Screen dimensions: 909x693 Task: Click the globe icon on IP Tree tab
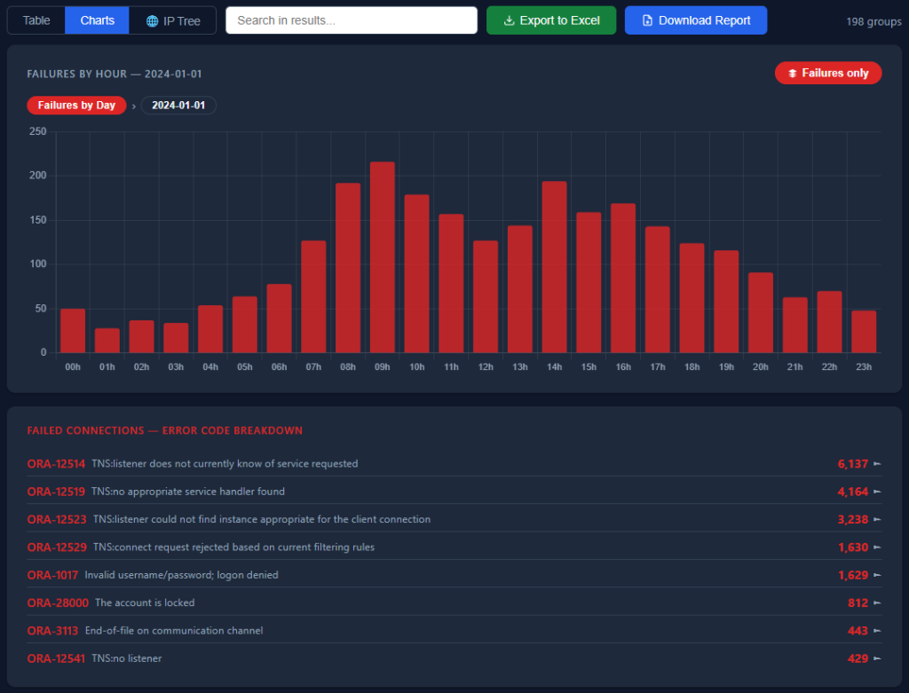tap(152, 21)
